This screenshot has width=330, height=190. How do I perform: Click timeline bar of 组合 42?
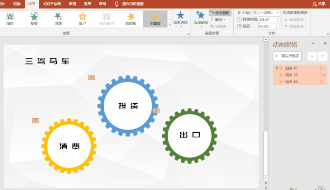point(322,68)
